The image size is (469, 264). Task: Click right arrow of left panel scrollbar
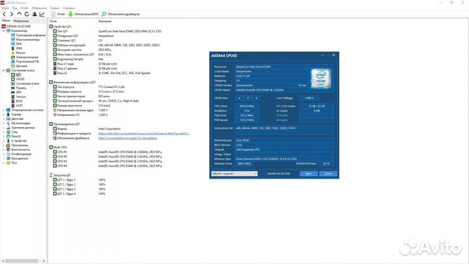(x=44, y=261)
